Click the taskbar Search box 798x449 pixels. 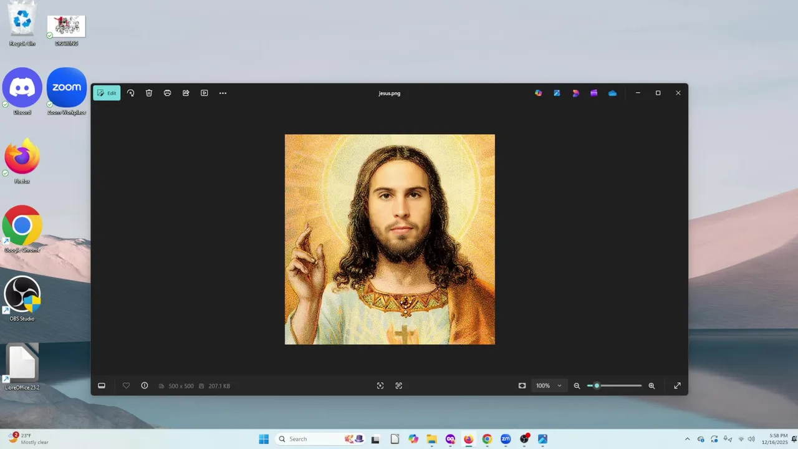(x=320, y=439)
